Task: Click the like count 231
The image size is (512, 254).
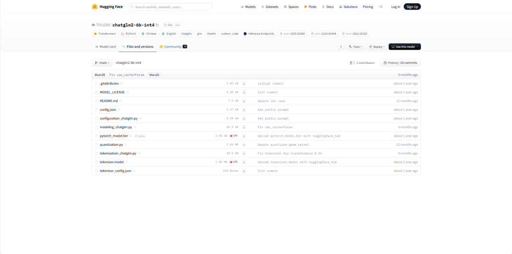Action: click(x=177, y=25)
